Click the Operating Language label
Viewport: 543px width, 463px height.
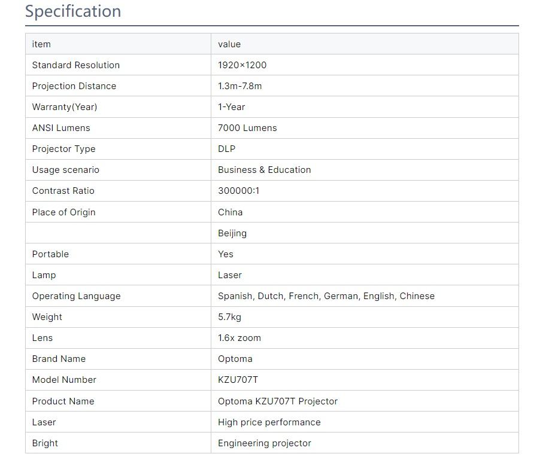pyautogui.click(x=76, y=296)
